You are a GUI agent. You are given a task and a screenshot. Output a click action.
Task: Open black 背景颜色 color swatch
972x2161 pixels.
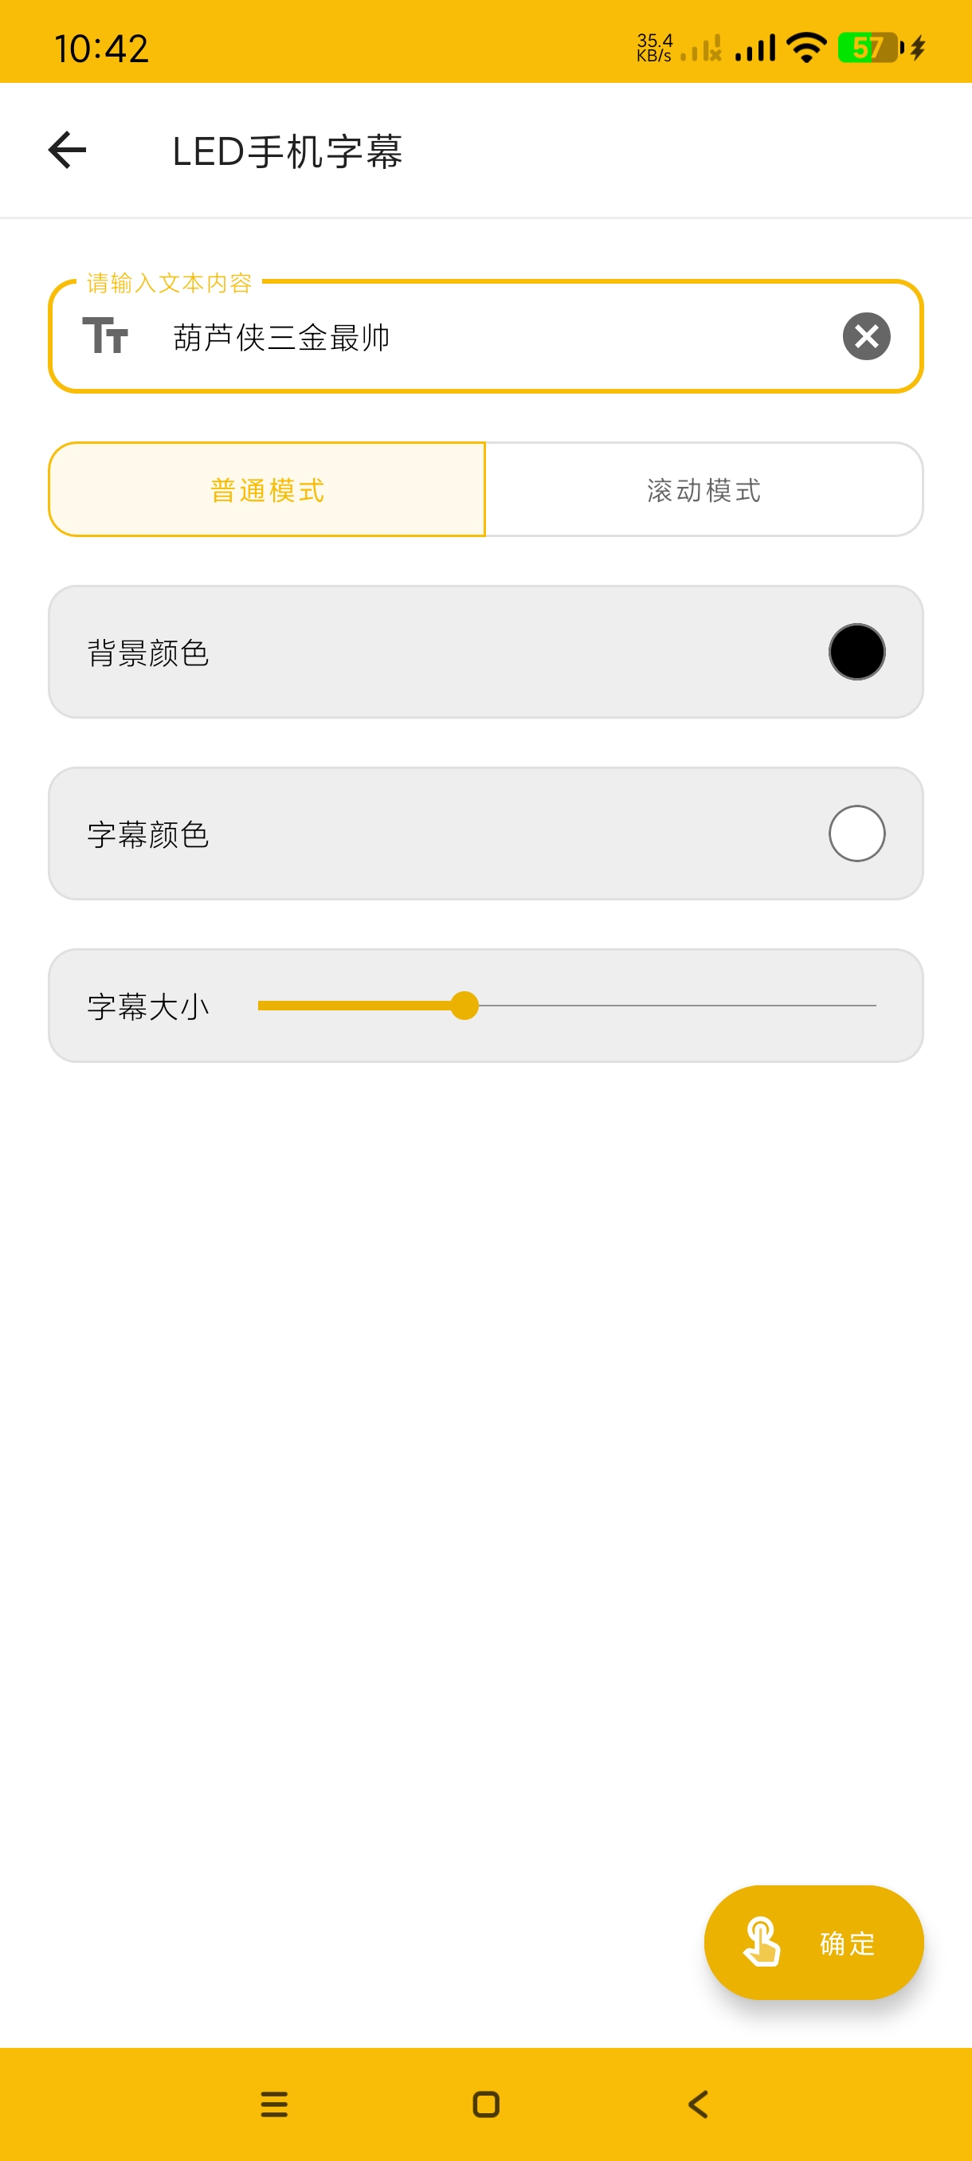856,652
